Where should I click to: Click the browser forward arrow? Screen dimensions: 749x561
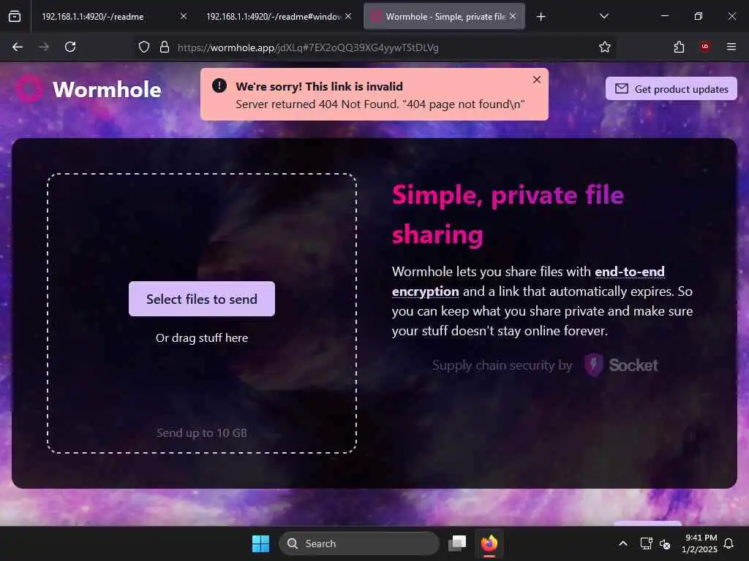44,47
